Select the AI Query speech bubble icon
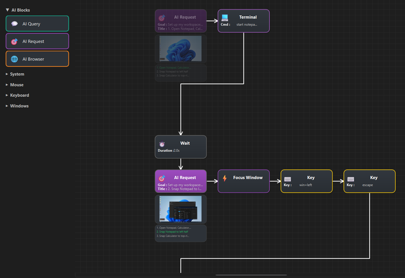Image resolution: width=405 pixels, height=278 pixels. tap(14, 23)
